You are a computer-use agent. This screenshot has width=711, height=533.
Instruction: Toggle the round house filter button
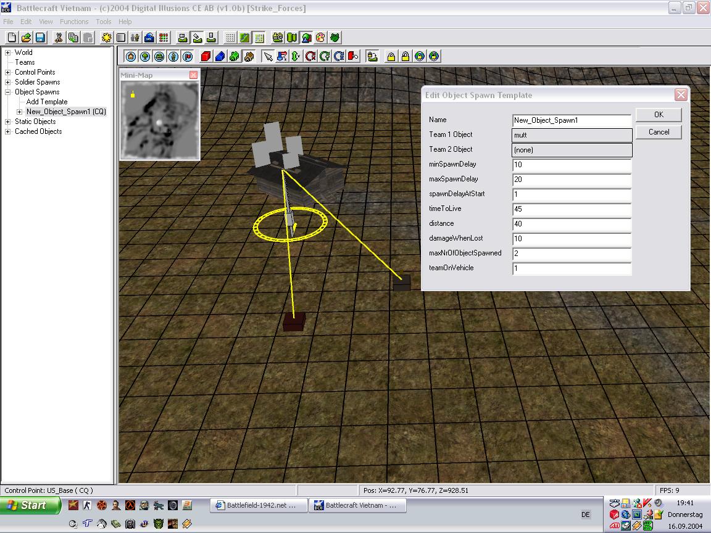click(131, 56)
